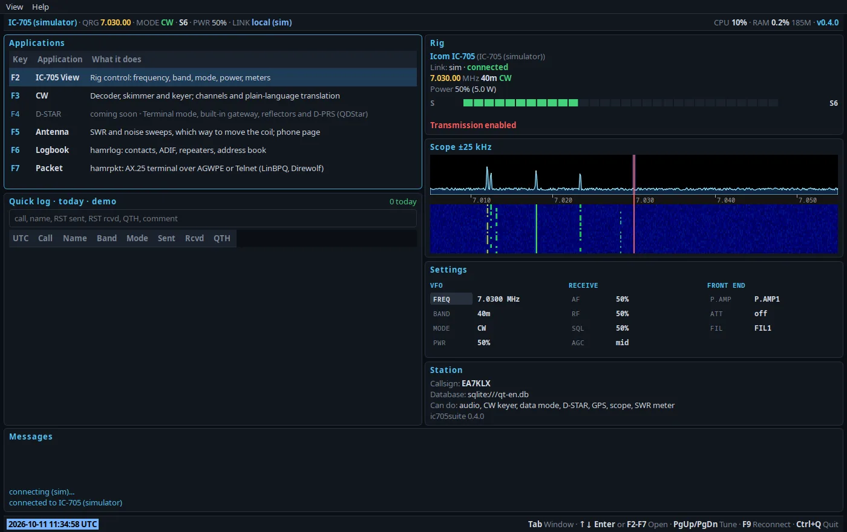Open the View menu
This screenshot has height=532, width=847.
tap(15, 7)
